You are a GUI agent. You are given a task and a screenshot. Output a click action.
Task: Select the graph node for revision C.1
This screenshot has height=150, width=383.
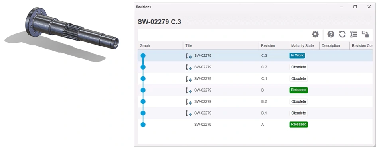click(x=143, y=79)
